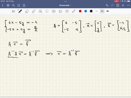
Task: Open the Elements sticker tool
Action: [x=53, y=11]
